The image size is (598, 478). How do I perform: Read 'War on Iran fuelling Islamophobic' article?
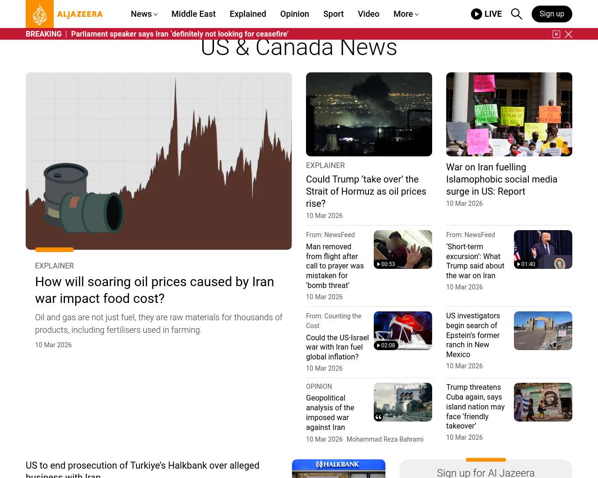[502, 179]
